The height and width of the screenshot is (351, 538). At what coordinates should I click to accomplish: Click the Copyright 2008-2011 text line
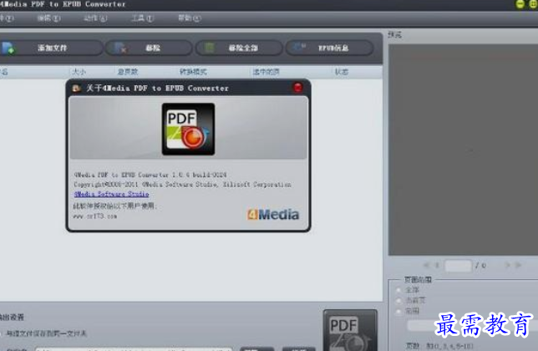click(x=182, y=185)
